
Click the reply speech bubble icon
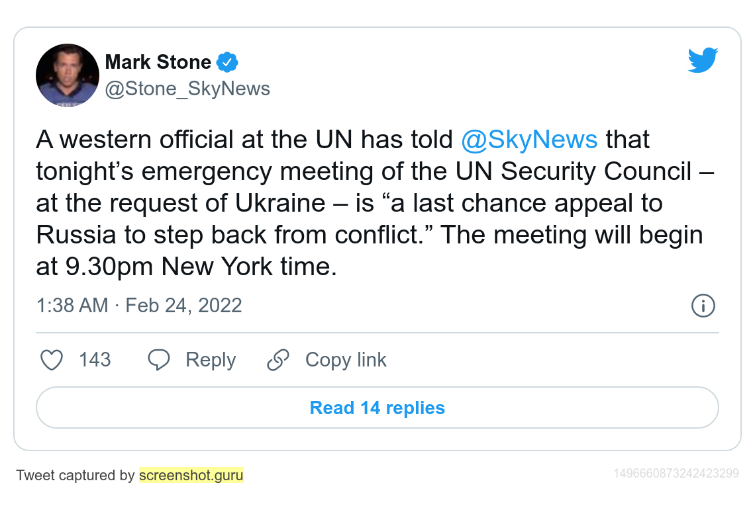coord(158,360)
